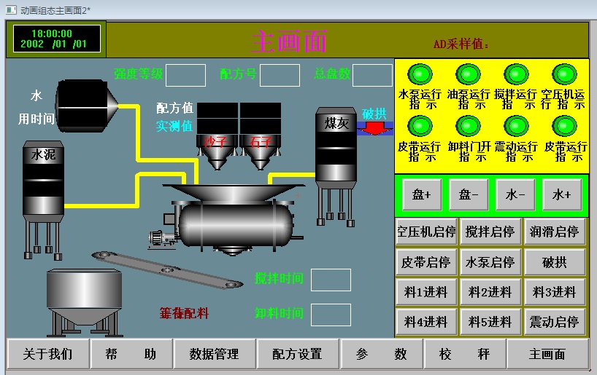The image size is (597, 375).
Task: Toggle the 空压机启停 start/stop button
Action: [426, 232]
